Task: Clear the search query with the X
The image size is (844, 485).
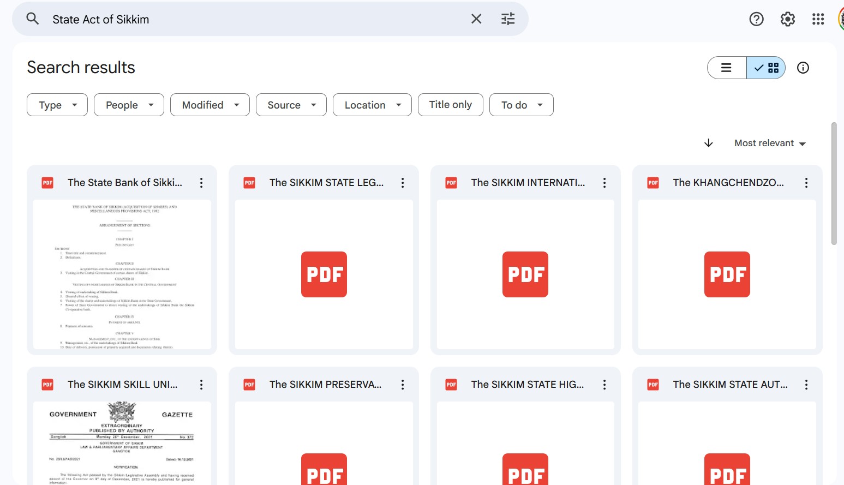Action: tap(476, 19)
